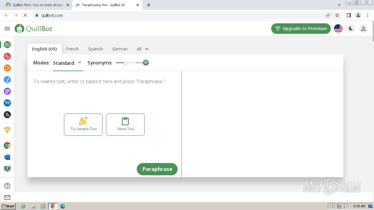Share this page from address bar
This screenshot has height=210, width=374.
[x=328, y=15]
